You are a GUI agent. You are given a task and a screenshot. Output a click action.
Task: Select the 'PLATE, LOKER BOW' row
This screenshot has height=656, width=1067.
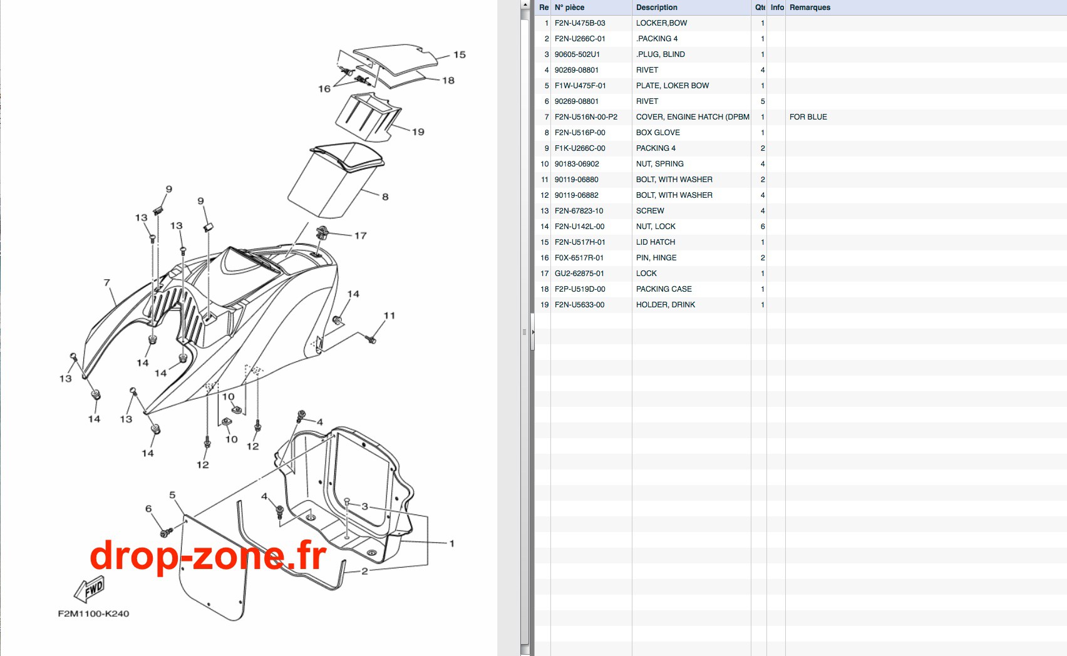(801, 86)
